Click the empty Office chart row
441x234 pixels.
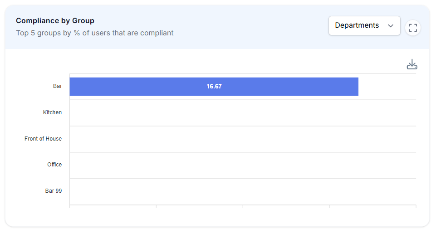point(243,166)
